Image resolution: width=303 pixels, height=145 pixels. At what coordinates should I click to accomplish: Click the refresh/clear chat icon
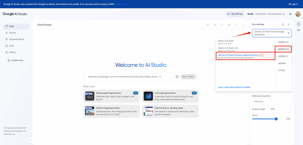pos(236,25)
